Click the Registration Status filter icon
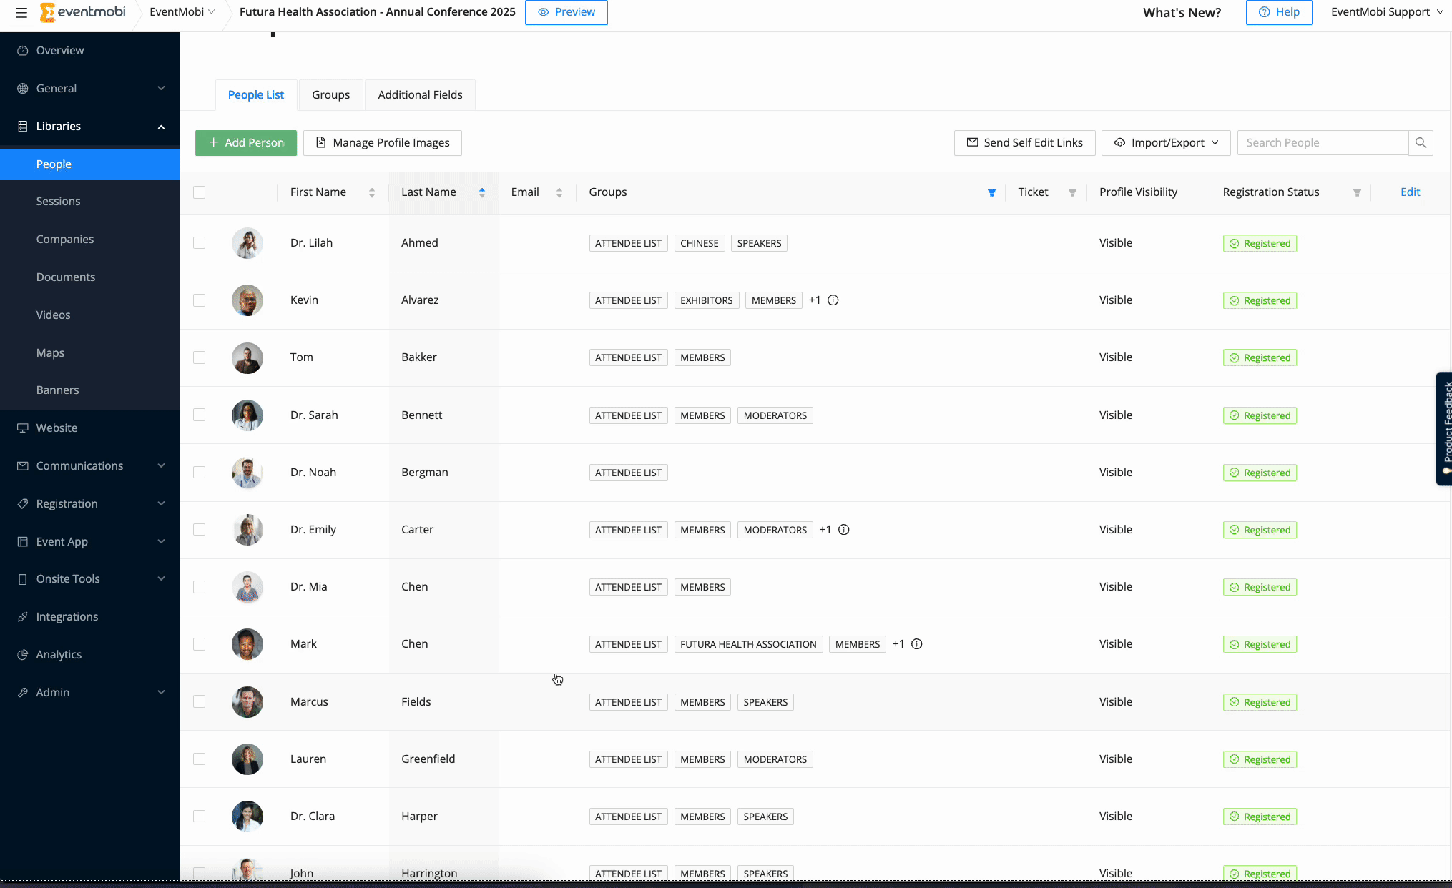Image resolution: width=1452 pixels, height=888 pixels. [1357, 192]
